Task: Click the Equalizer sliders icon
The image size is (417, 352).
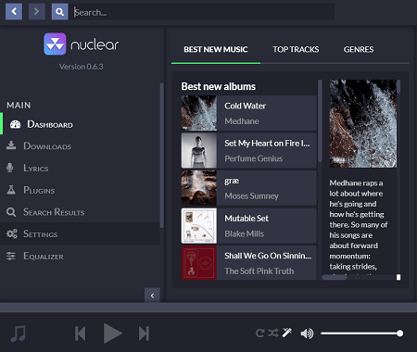Action: 11,256
